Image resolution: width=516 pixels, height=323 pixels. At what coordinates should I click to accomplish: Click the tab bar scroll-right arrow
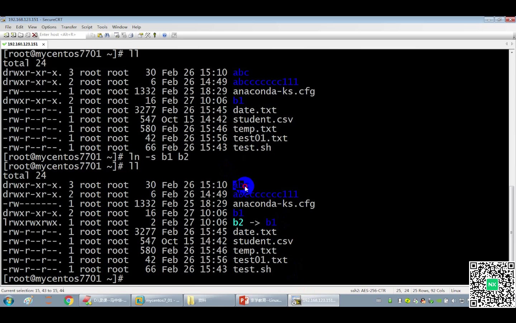coord(512,44)
